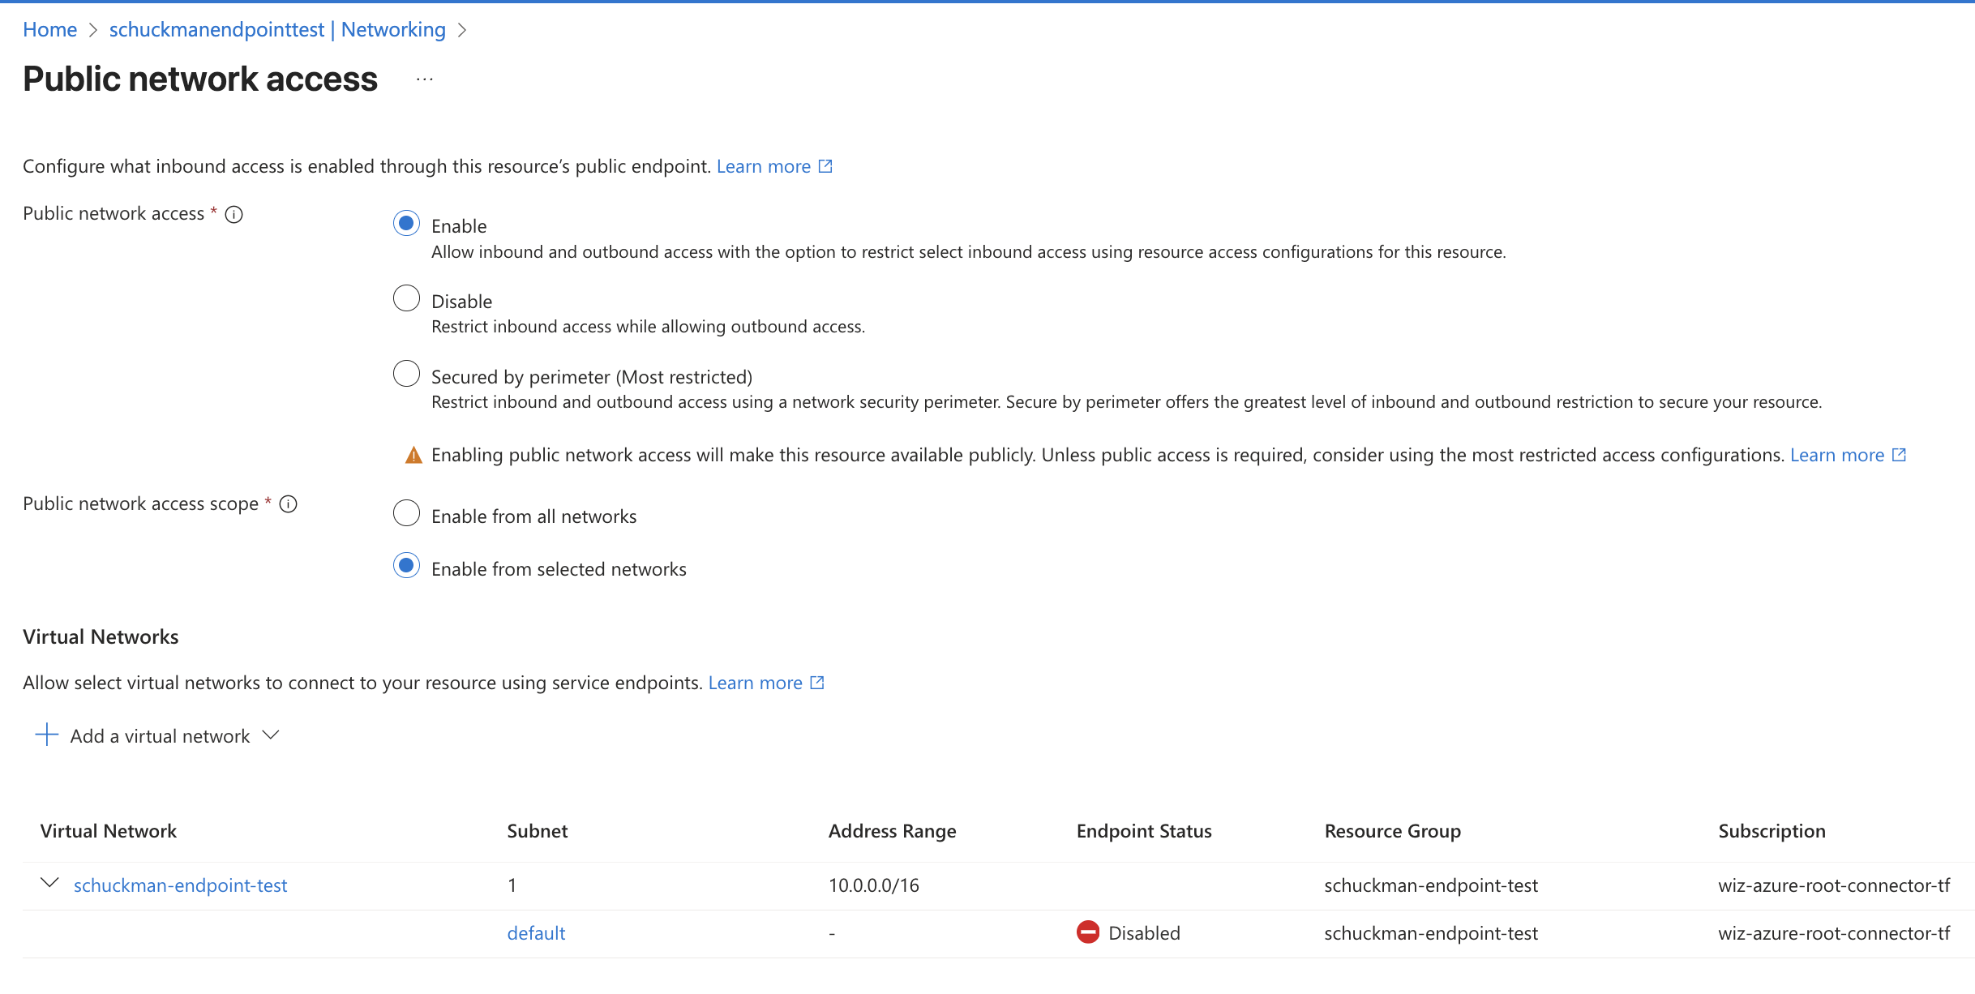The height and width of the screenshot is (994, 1975).
Task: Click the plus icon for Add a virtual network
Action: click(x=46, y=735)
